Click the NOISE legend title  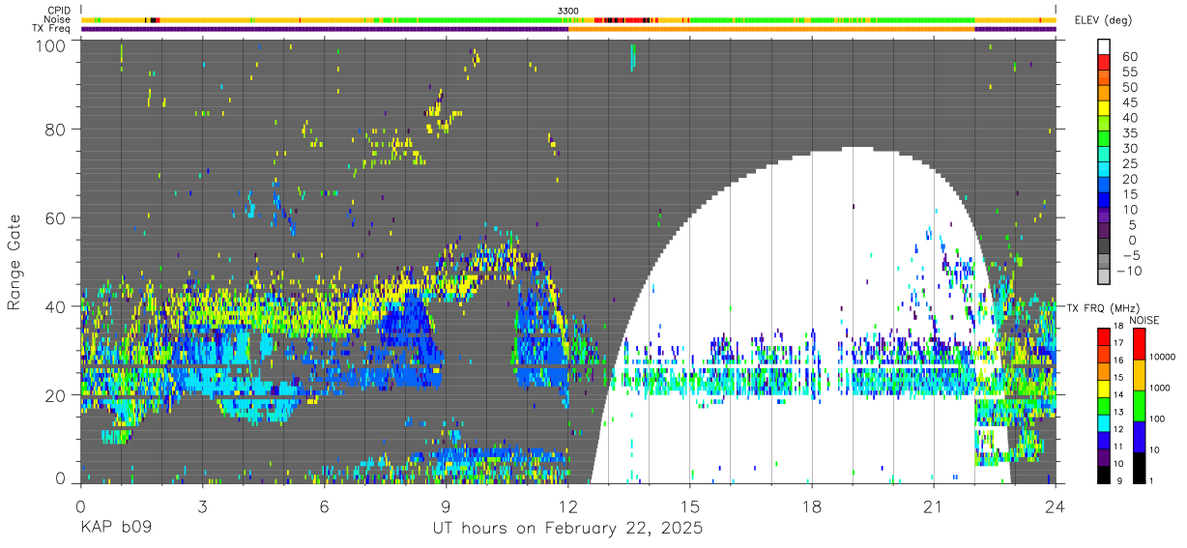1144,320
